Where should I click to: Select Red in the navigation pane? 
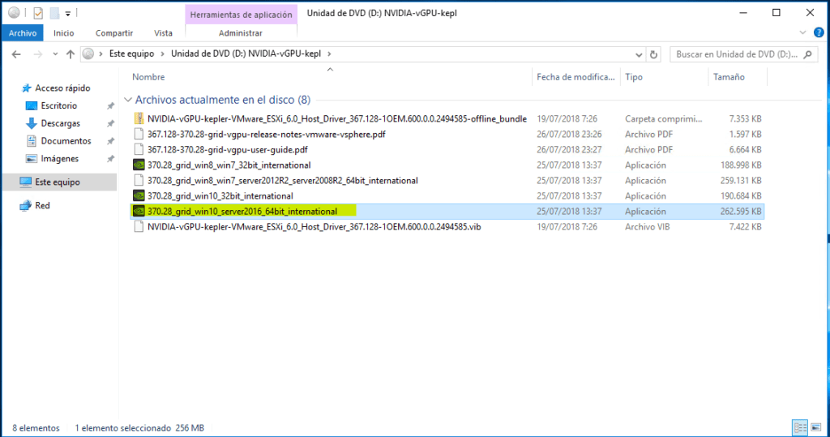click(x=42, y=205)
